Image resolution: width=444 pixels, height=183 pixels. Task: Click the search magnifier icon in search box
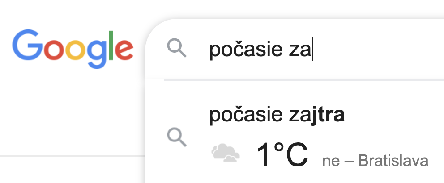click(177, 48)
